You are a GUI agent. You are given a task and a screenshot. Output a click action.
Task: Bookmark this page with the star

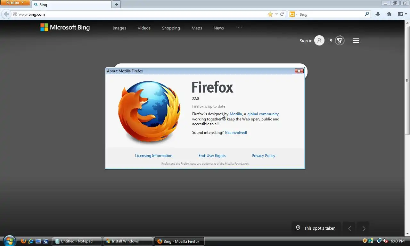[x=270, y=14]
